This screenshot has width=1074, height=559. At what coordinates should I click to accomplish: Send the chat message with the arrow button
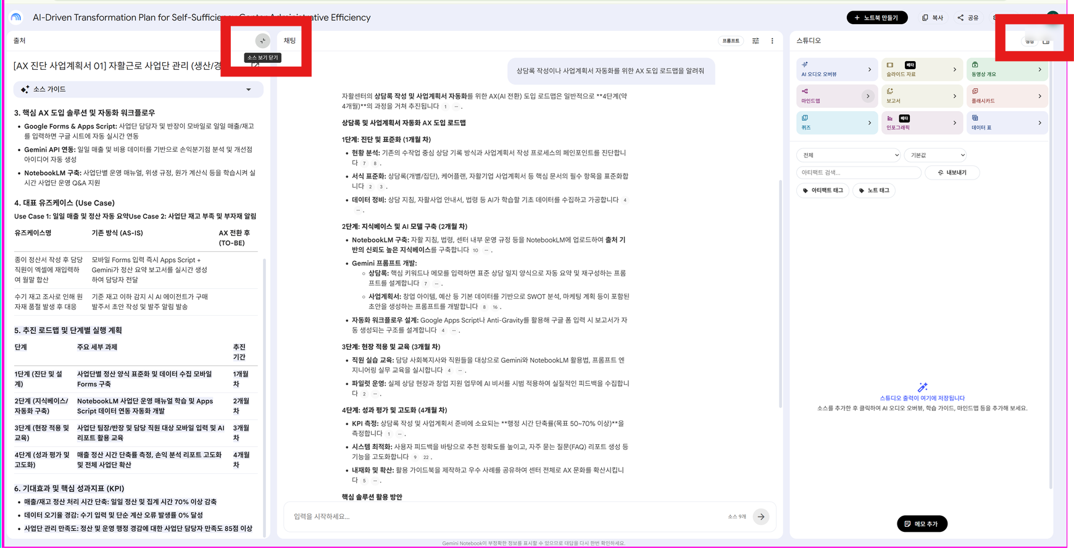click(761, 516)
